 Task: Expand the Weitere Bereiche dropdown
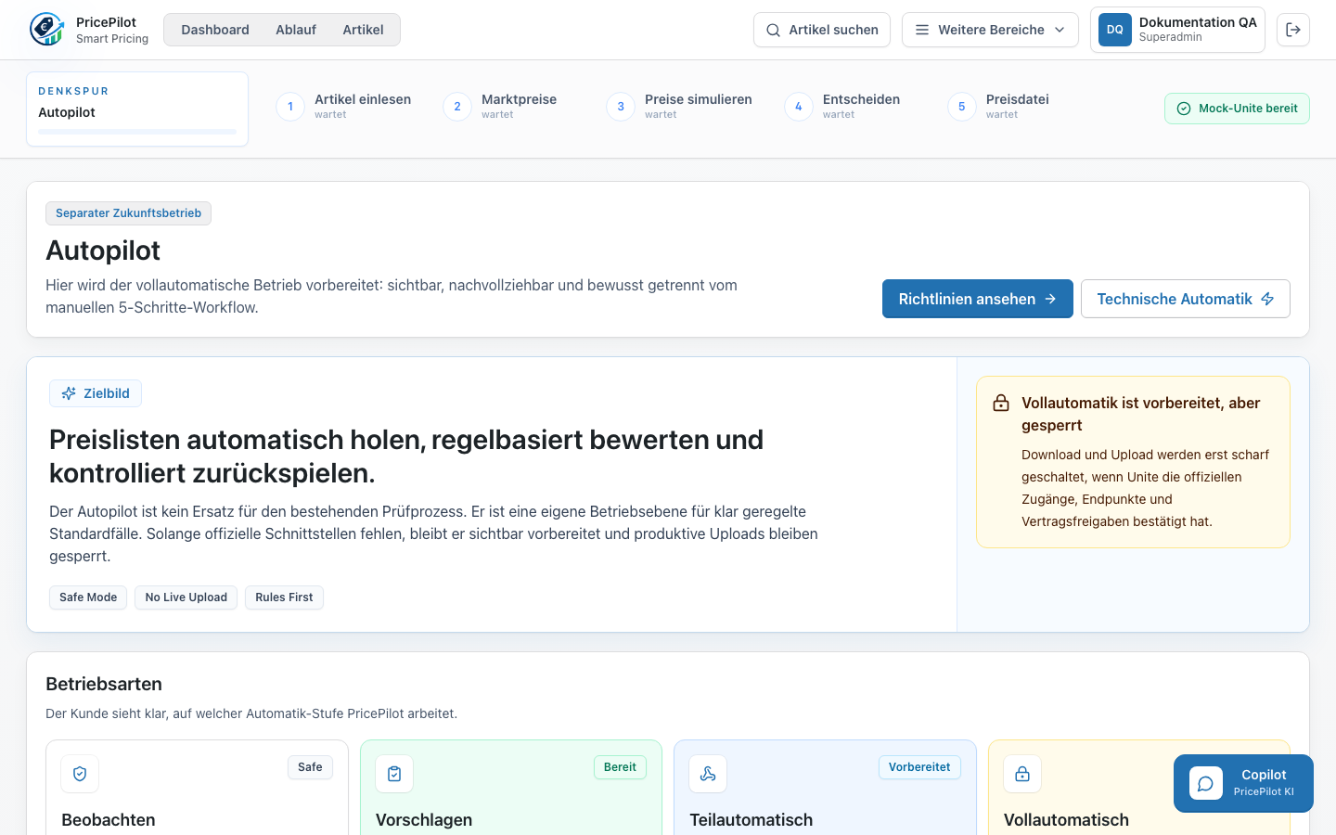[x=990, y=30]
